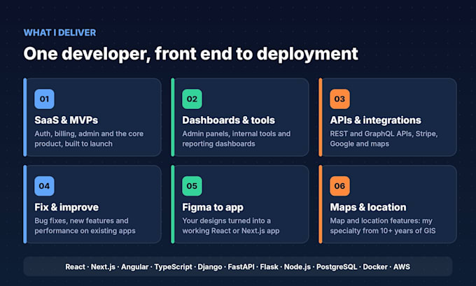The width and height of the screenshot is (476, 286).
Task: Click the blue 01 number badge
Action: [x=44, y=99]
